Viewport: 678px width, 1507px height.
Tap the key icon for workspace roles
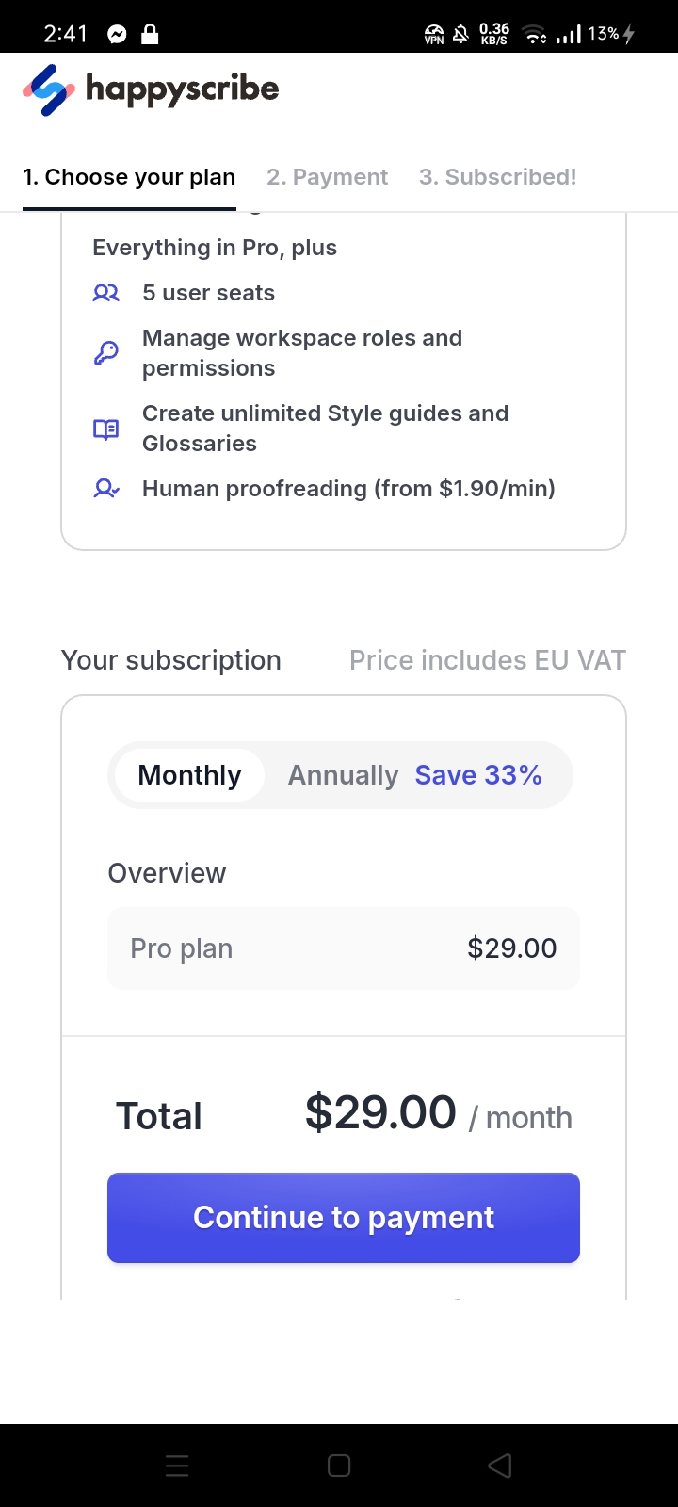coord(105,353)
